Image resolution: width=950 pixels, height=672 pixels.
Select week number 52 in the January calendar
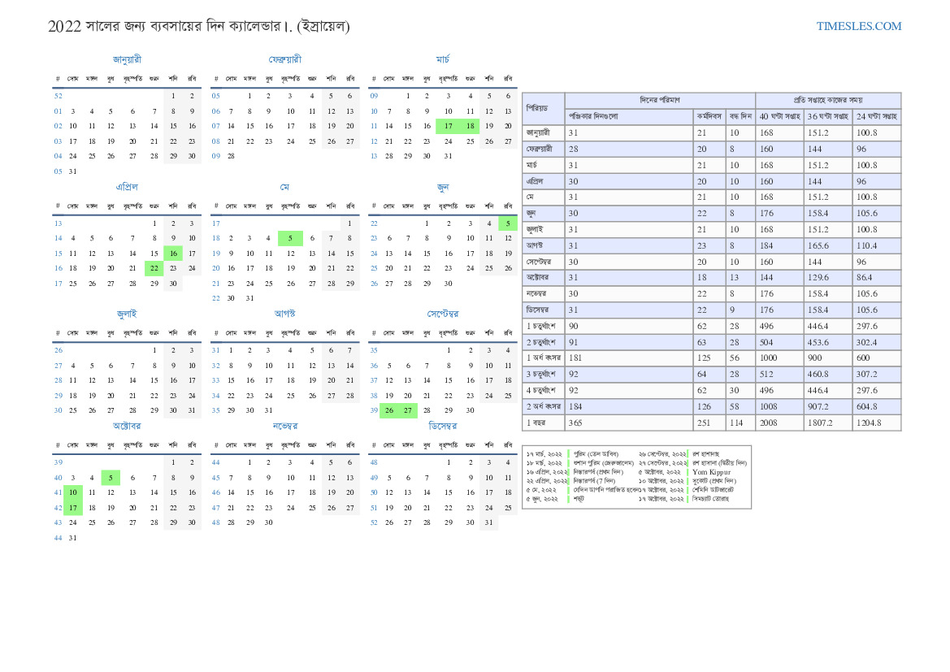pos(59,96)
